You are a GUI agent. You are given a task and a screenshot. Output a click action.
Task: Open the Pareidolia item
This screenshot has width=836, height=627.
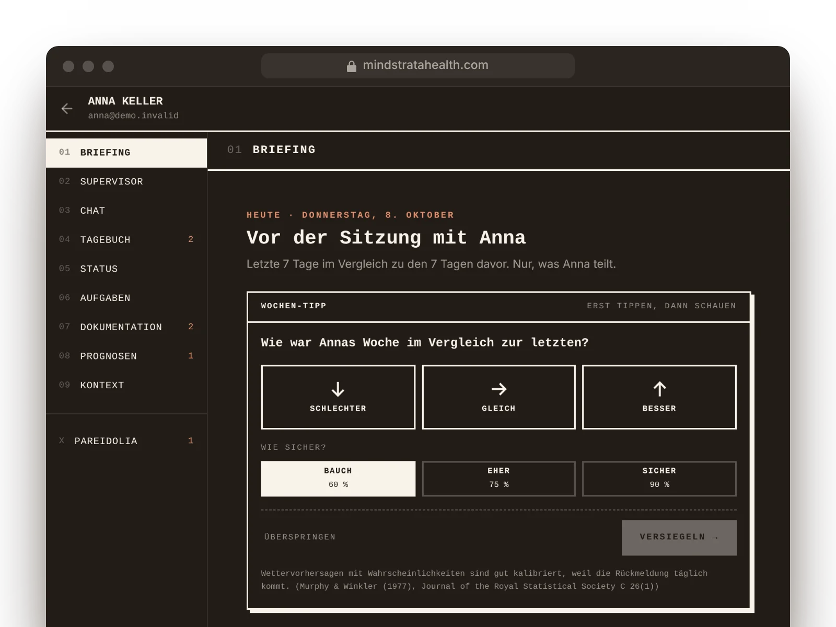[x=126, y=441]
